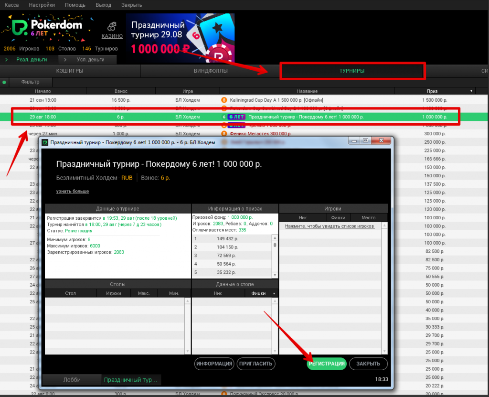This screenshot has height=397, width=489.
Task: Sort by Приз column dropdown arrow
Action: click(471, 91)
